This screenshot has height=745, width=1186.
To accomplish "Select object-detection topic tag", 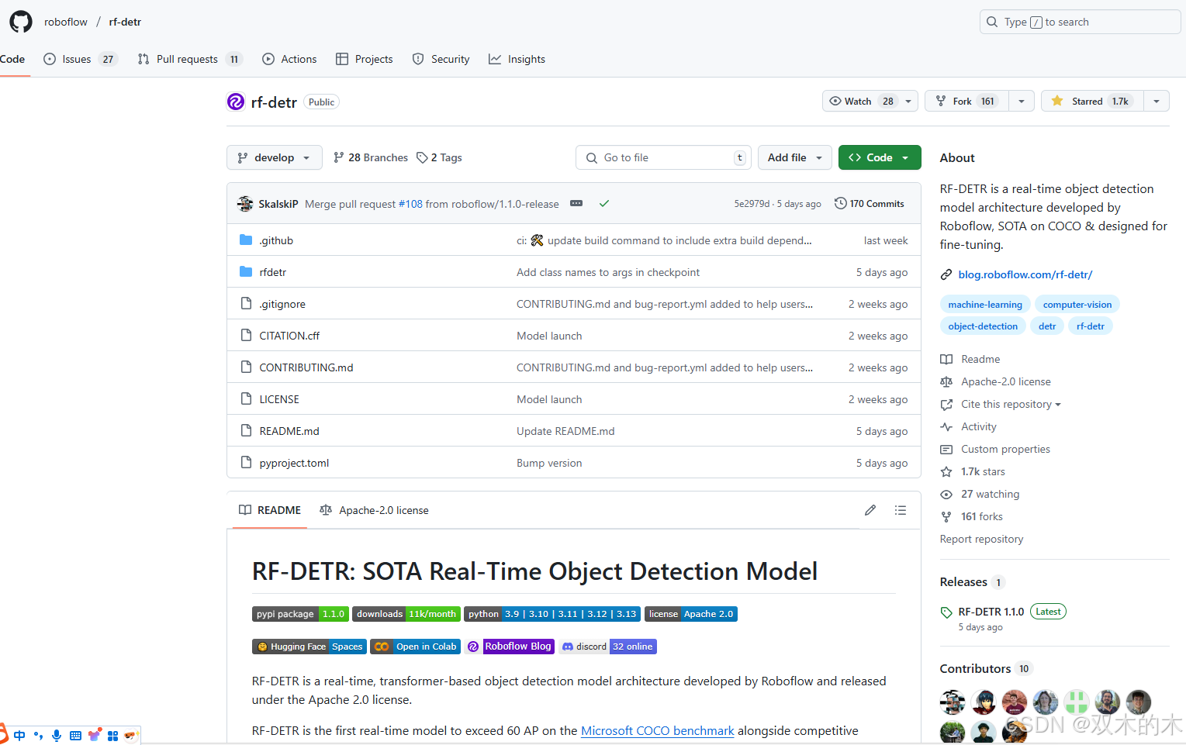I will click(x=983, y=326).
